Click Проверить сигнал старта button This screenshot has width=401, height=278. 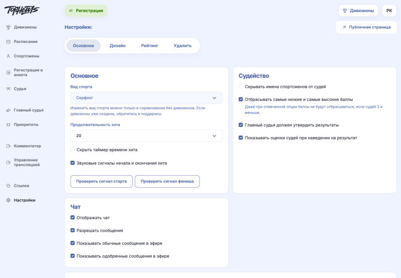point(101,181)
